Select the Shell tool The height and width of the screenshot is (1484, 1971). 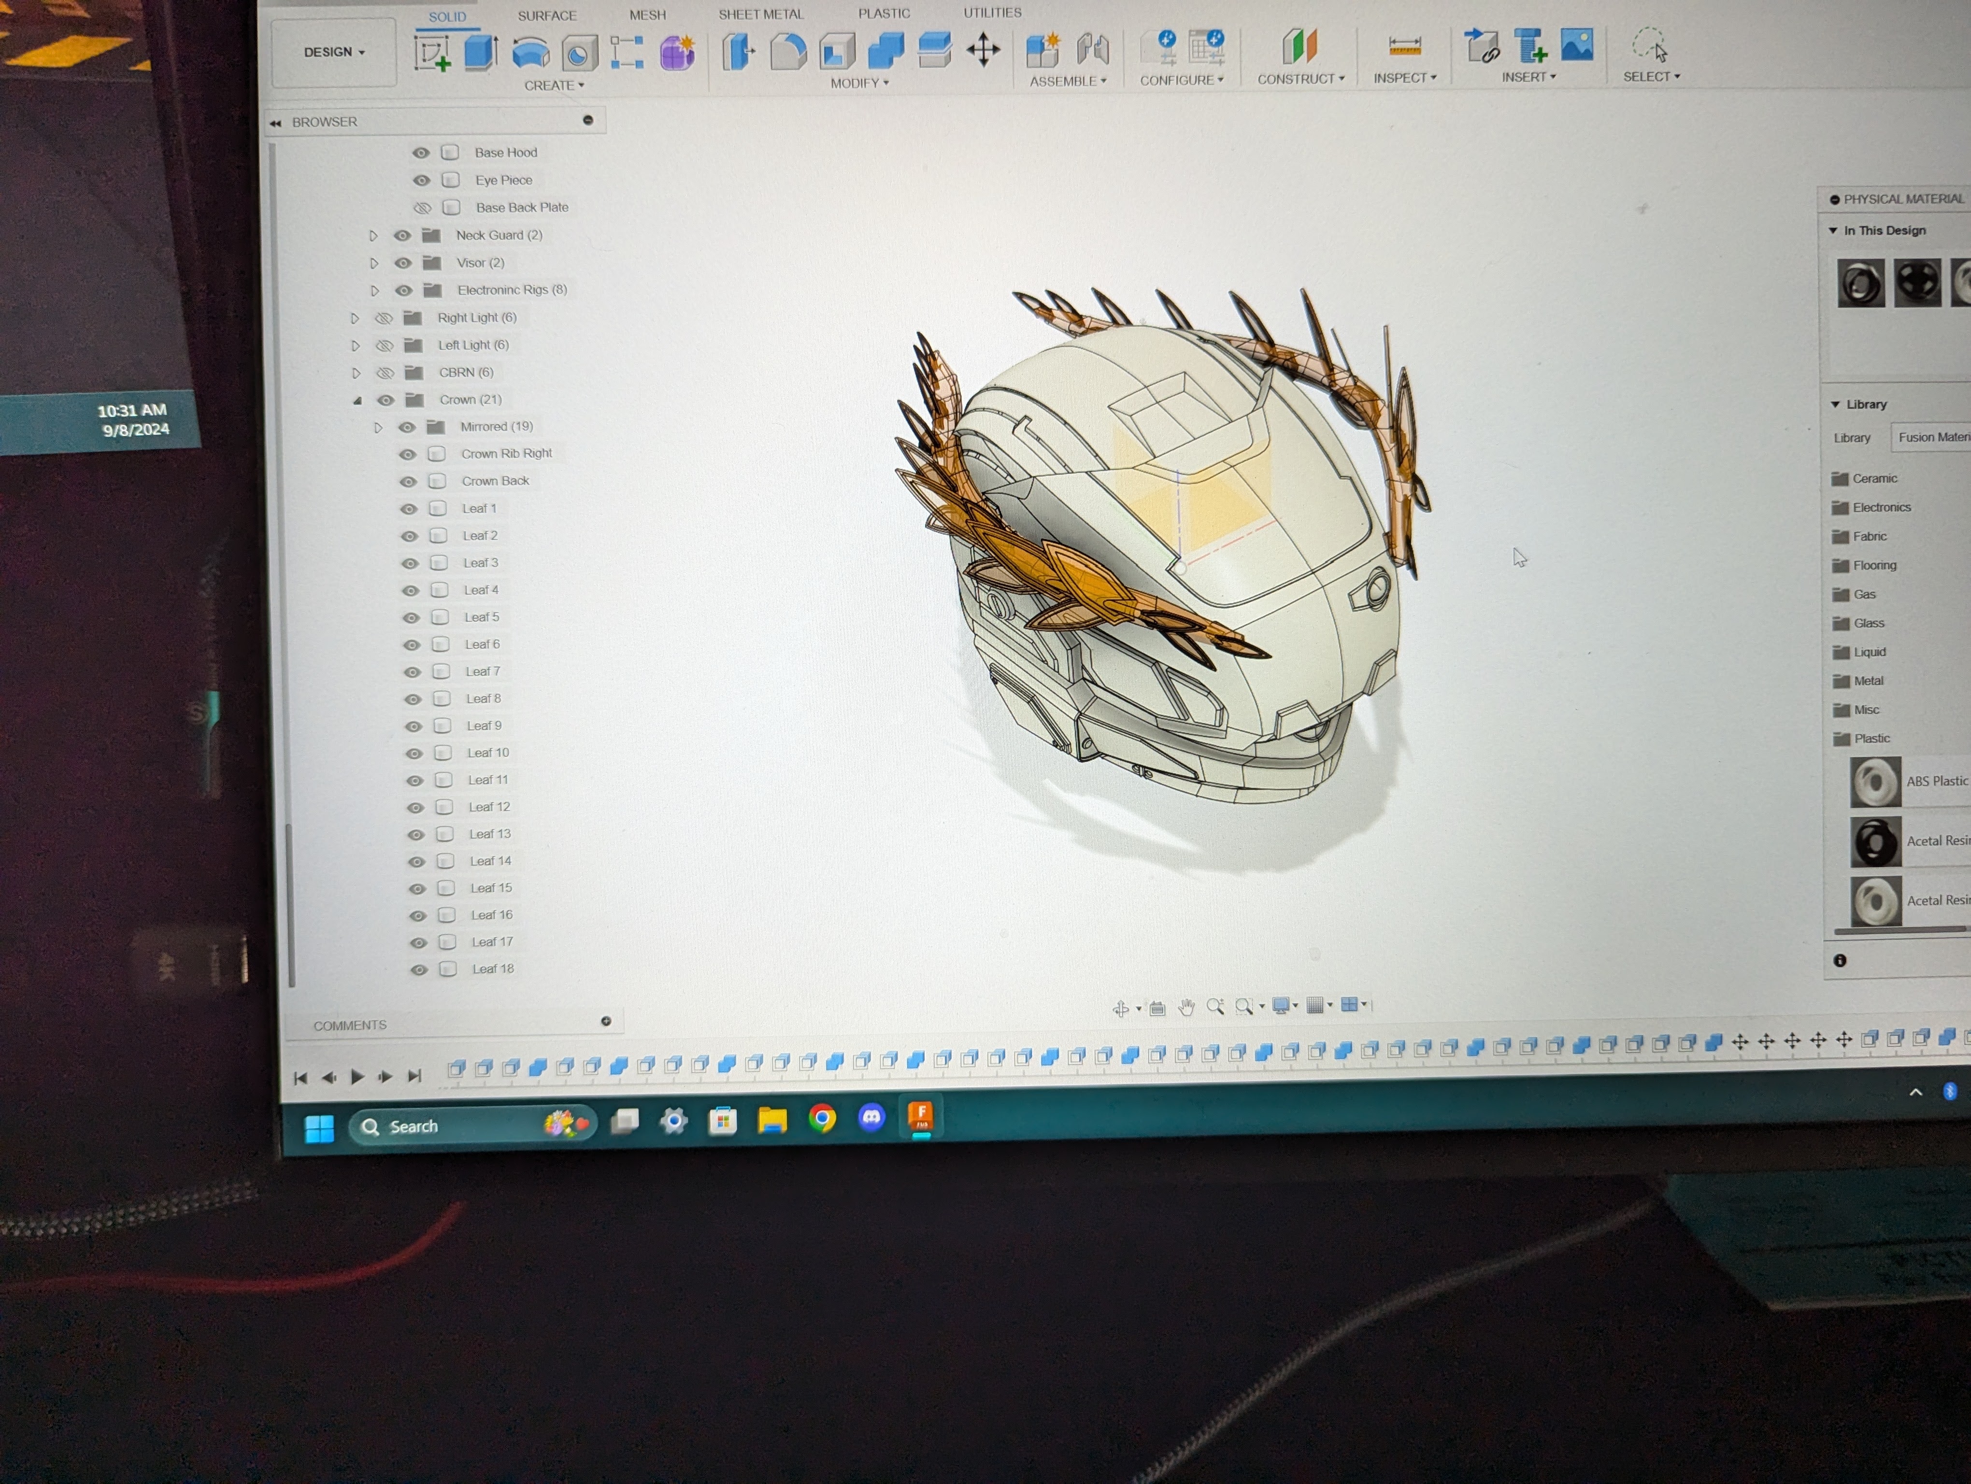coord(837,51)
